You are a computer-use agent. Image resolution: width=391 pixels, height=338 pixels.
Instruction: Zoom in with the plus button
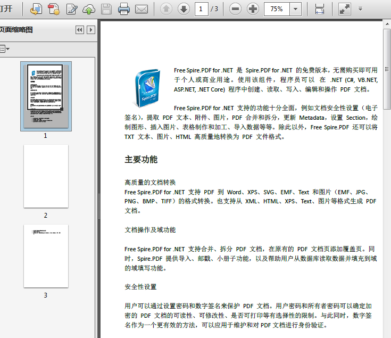click(253, 9)
